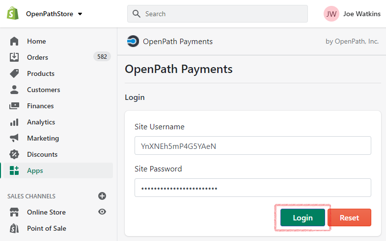Go to Home in sidebar

coord(36,41)
